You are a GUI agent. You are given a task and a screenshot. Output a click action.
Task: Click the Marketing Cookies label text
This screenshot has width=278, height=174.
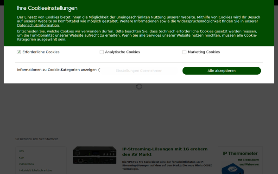[204, 52]
